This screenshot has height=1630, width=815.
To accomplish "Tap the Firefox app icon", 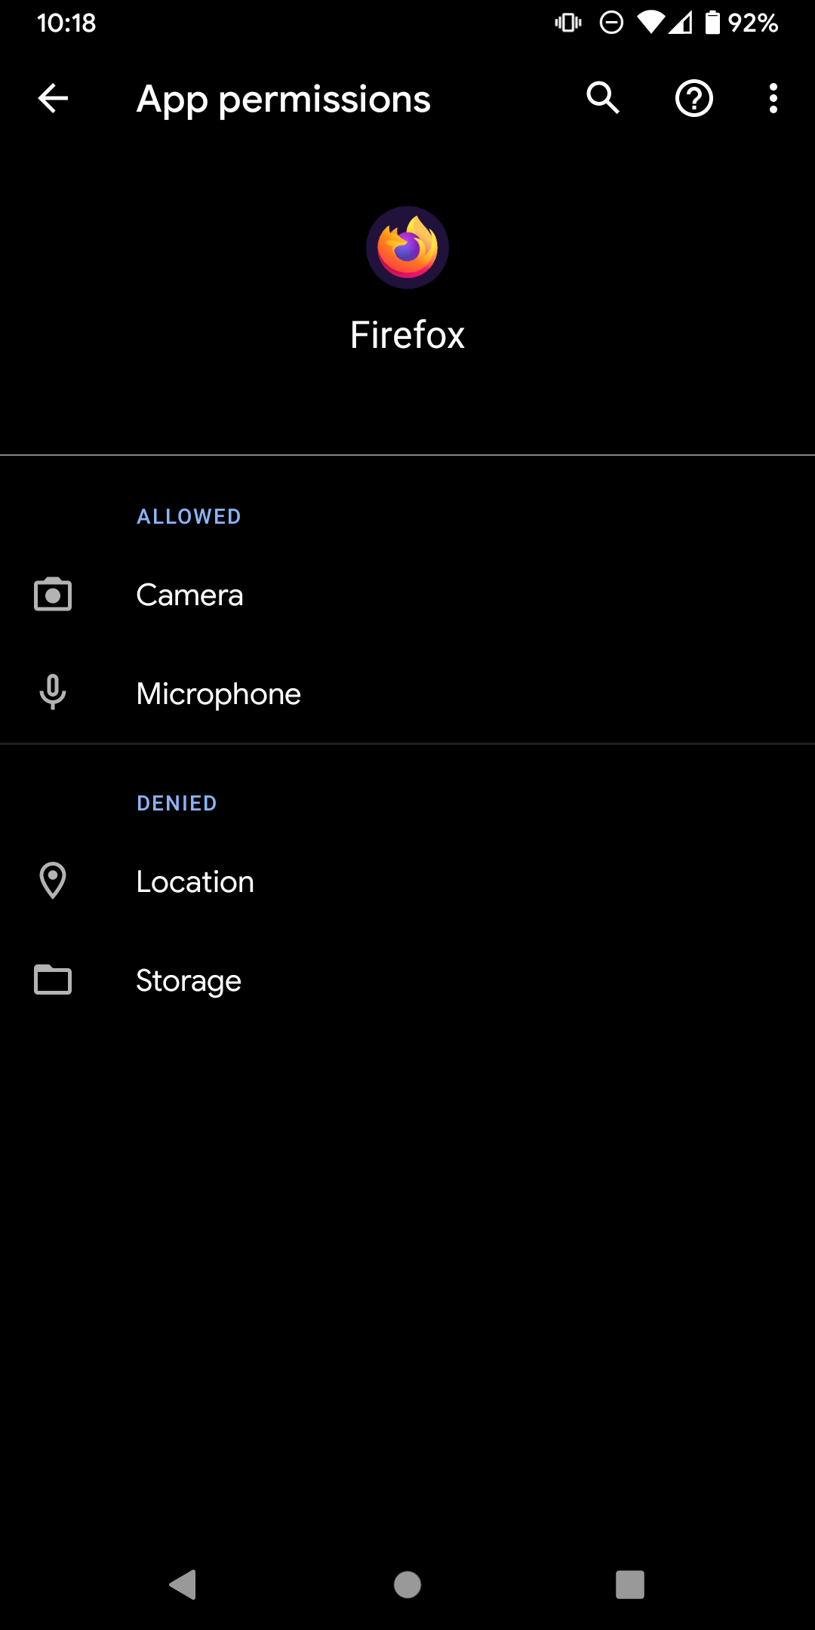I will [407, 247].
